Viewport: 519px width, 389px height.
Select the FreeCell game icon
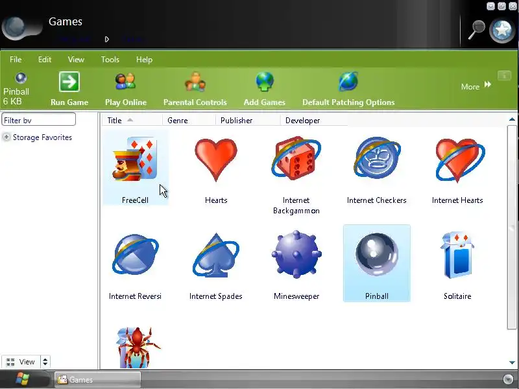(x=135, y=159)
